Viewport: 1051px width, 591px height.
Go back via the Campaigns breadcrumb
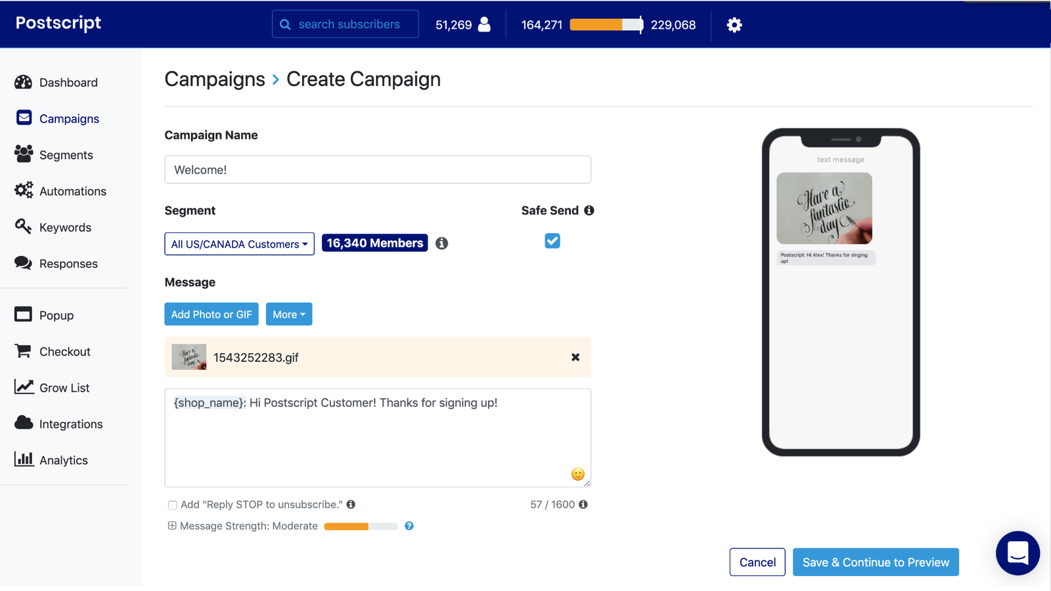(215, 79)
